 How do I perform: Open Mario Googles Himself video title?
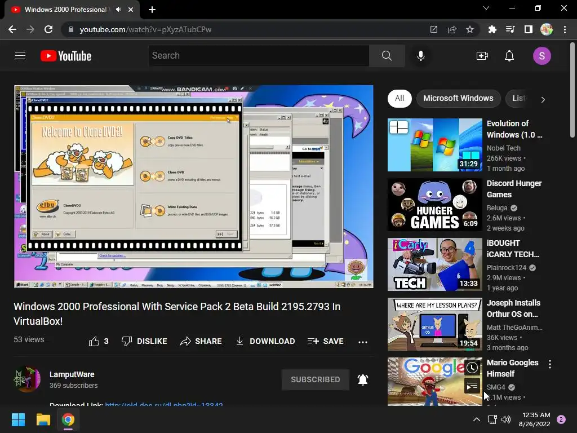click(x=513, y=368)
